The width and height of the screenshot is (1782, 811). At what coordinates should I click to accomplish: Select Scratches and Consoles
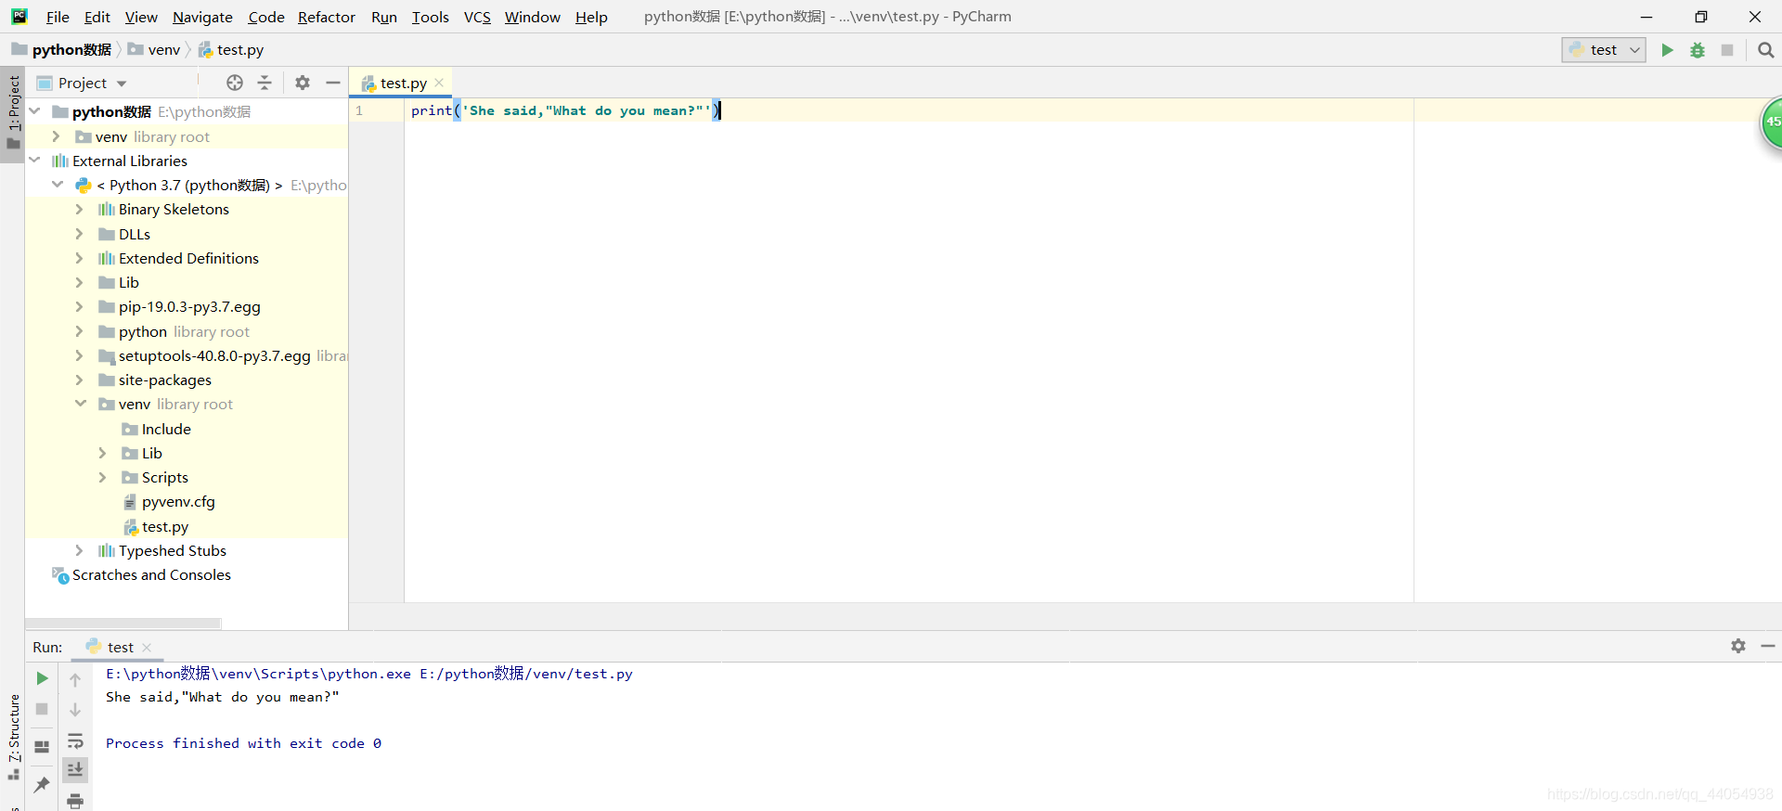(x=151, y=574)
